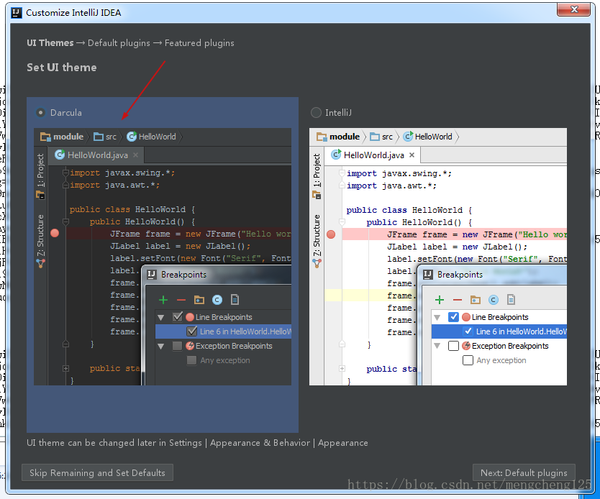
Task: Click green add breakpoint plus in IntelliJ preview
Action: pos(440,300)
